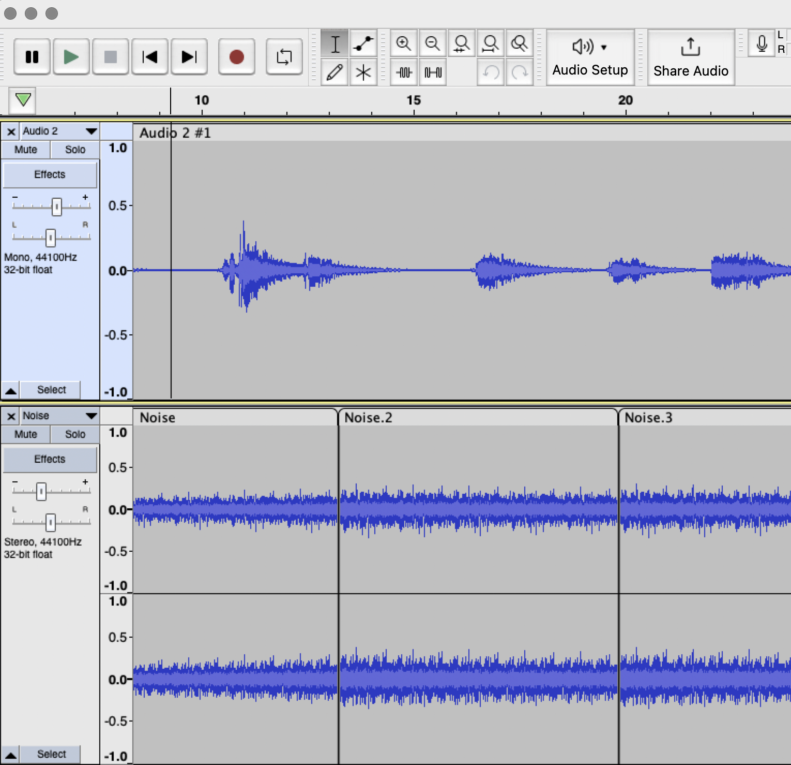The width and height of the screenshot is (791, 765).
Task: Select the Draw (pencil) tool
Action: tap(335, 72)
